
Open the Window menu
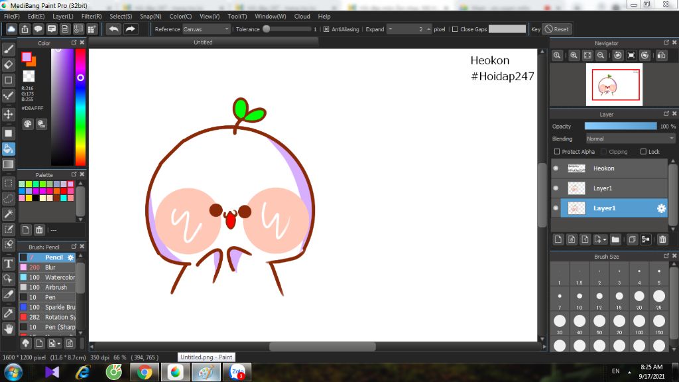pos(271,17)
